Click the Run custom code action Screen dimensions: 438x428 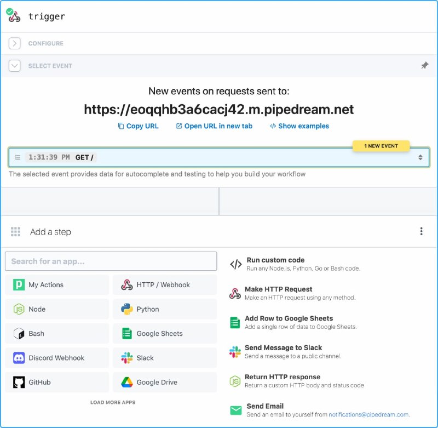[x=295, y=264]
